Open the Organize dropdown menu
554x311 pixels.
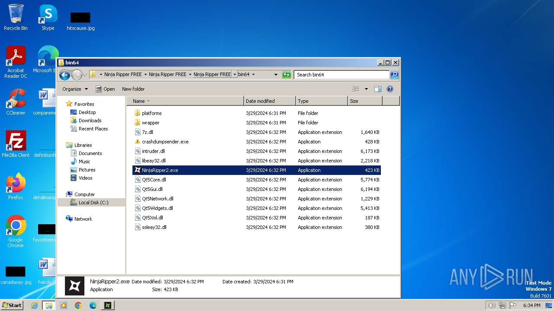tap(75, 89)
